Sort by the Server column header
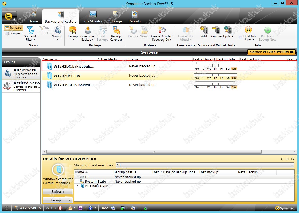The width and height of the screenshot is (299, 213). click(x=69, y=59)
